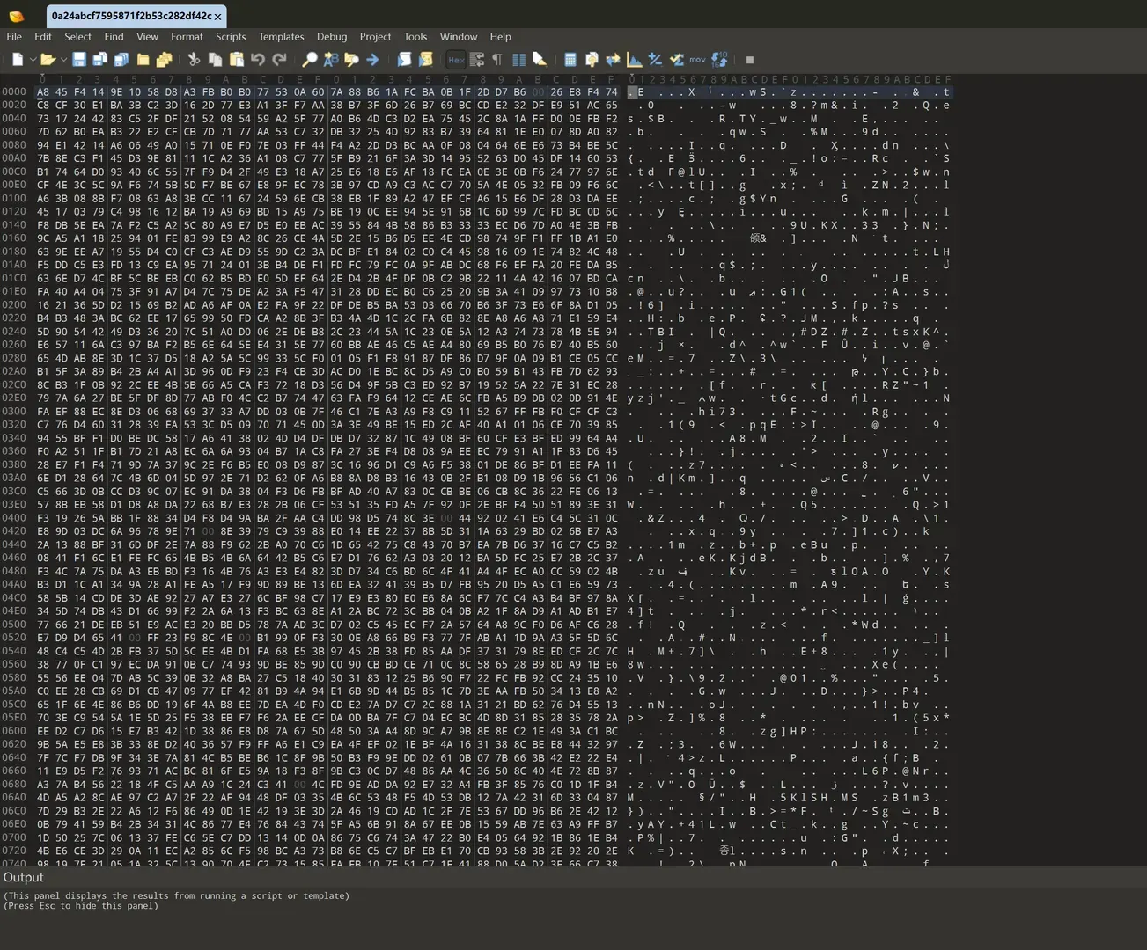This screenshot has height=950, width=1147.
Task: Click the Convert base 10/16 icon
Action: (x=719, y=60)
